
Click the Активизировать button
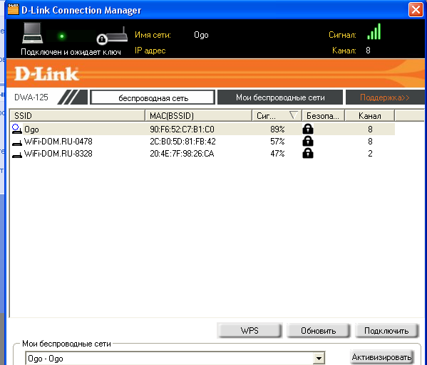pyautogui.click(x=381, y=357)
